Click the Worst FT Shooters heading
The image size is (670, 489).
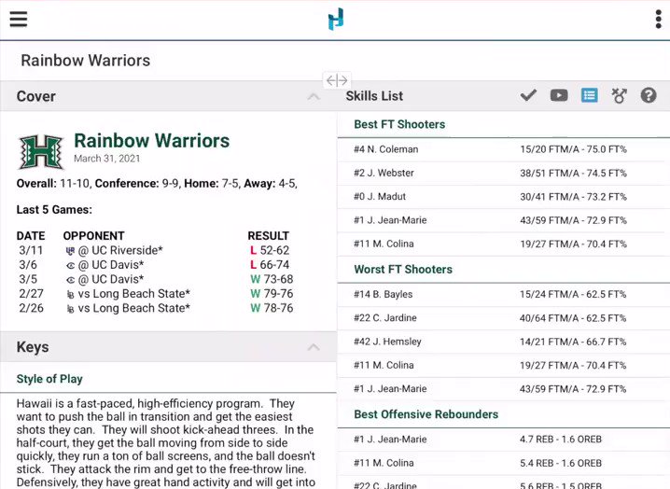tap(403, 270)
